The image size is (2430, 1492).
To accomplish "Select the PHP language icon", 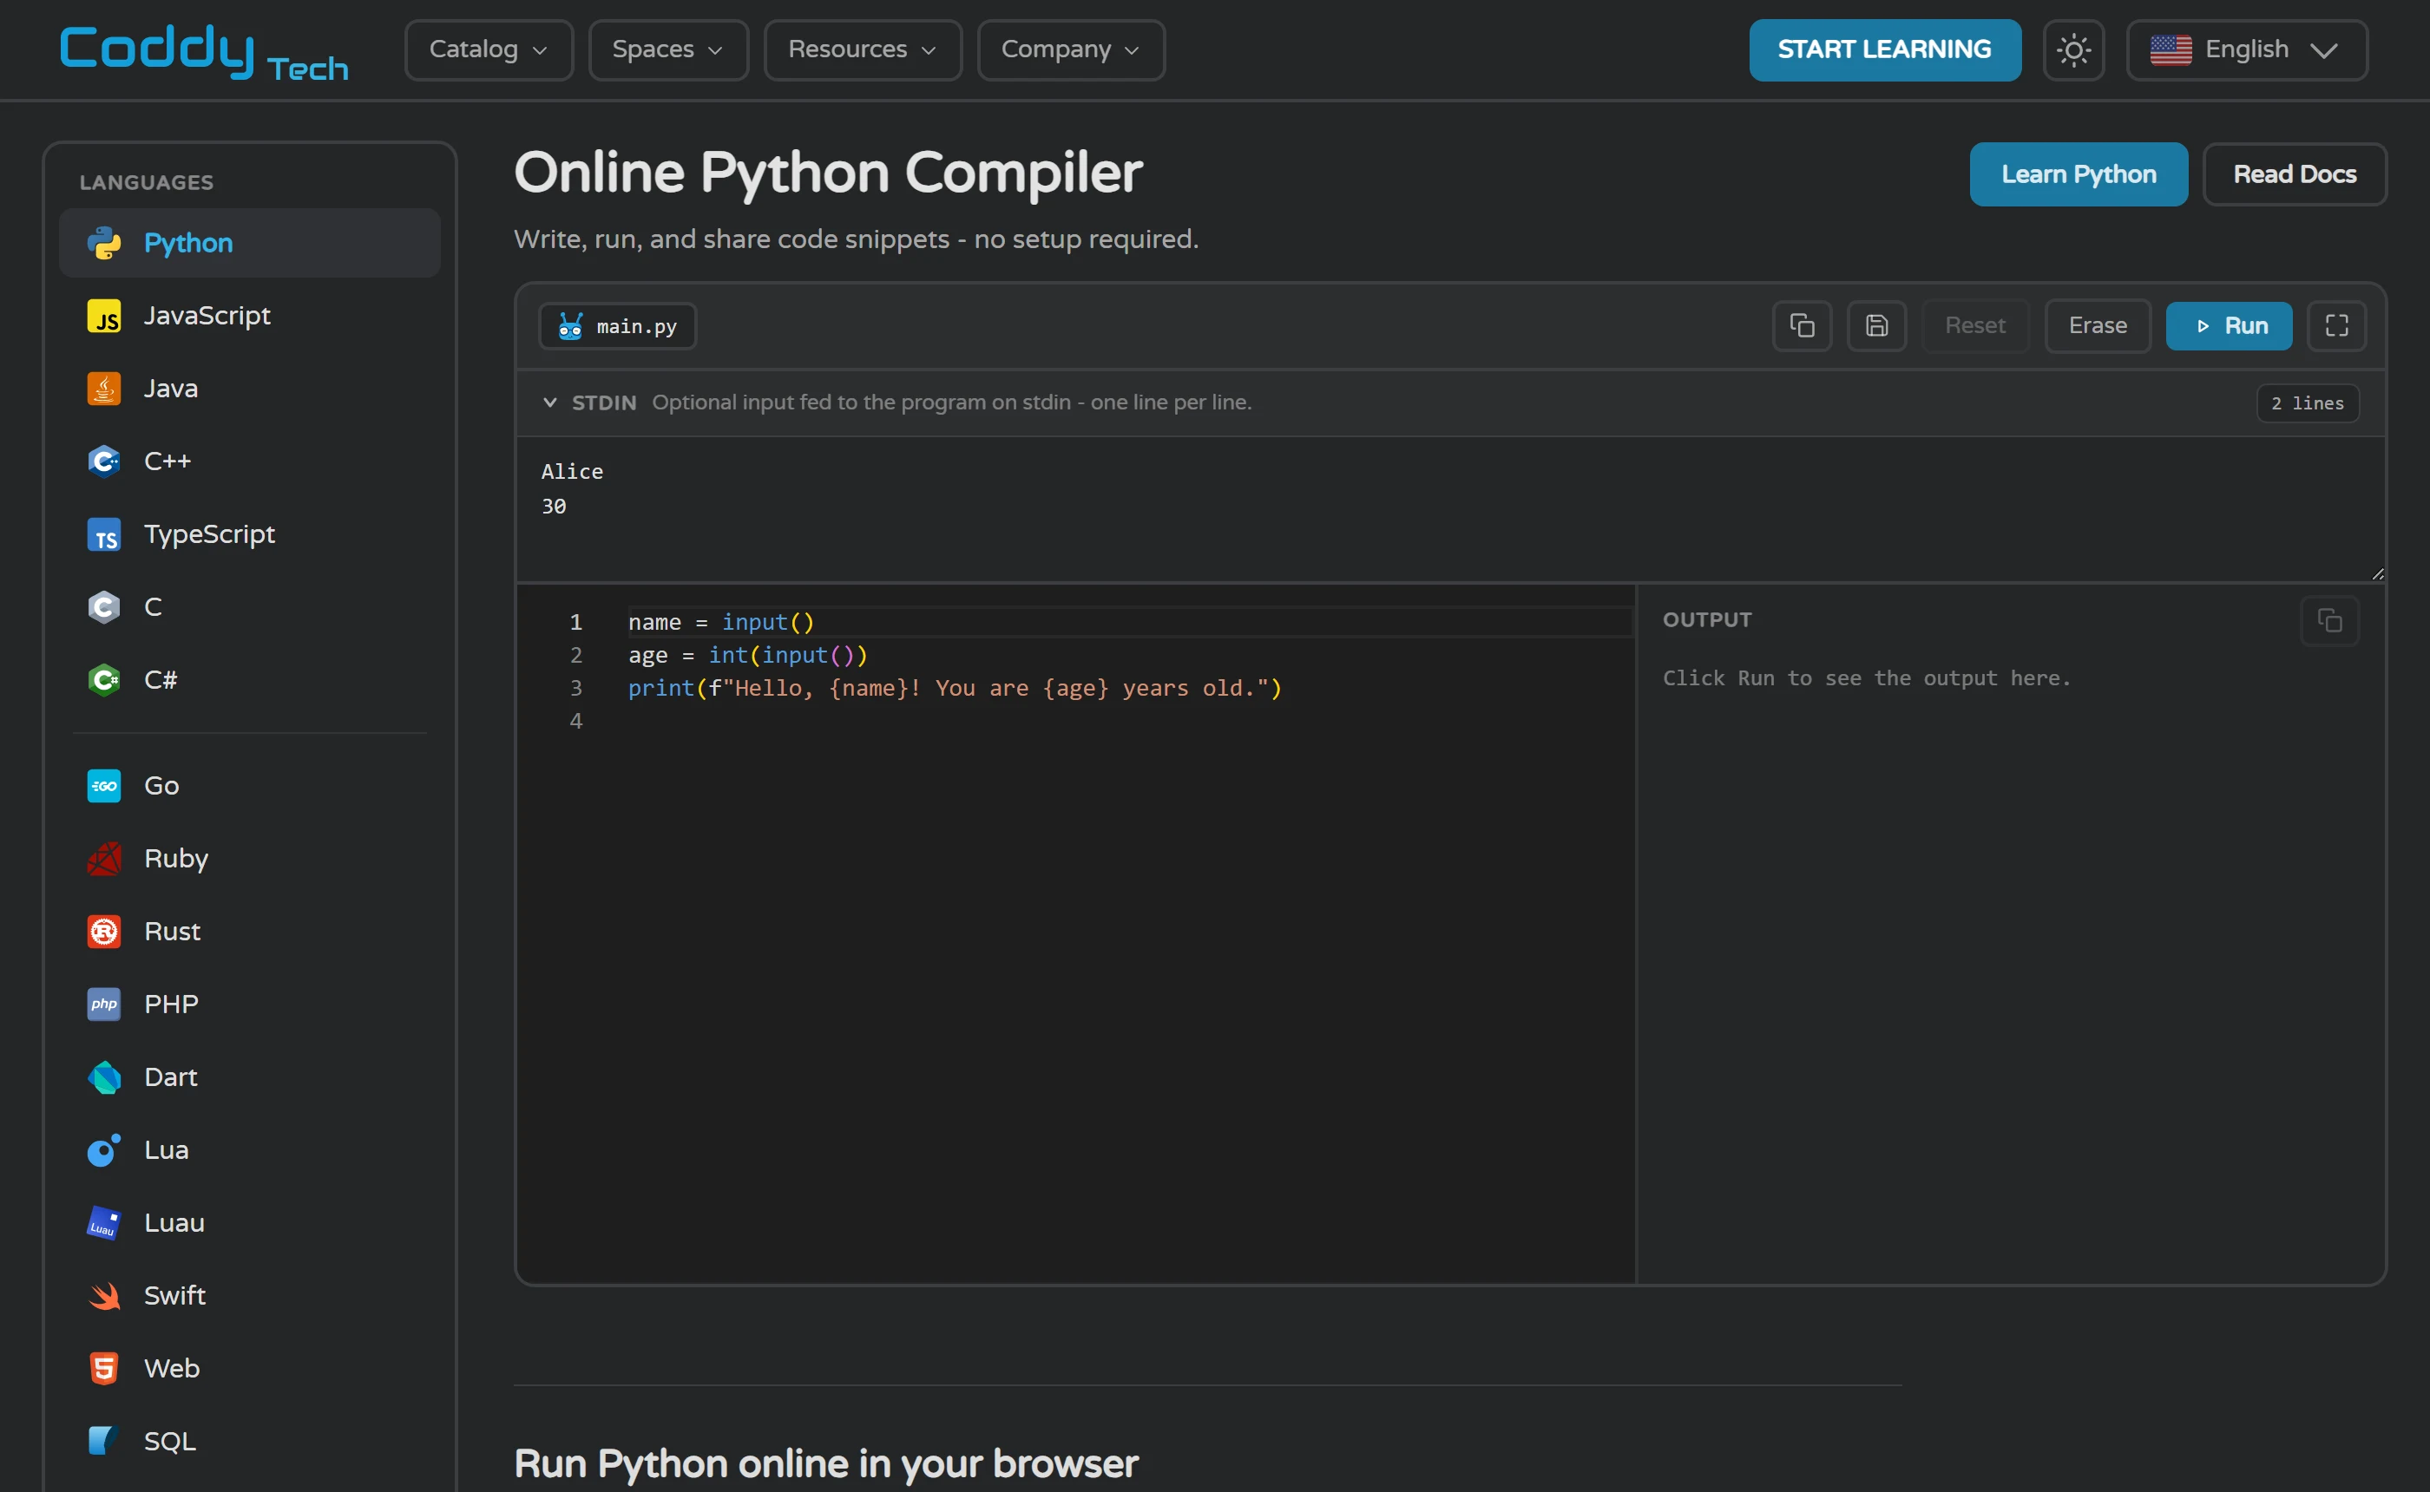I will pos(103,1004).
